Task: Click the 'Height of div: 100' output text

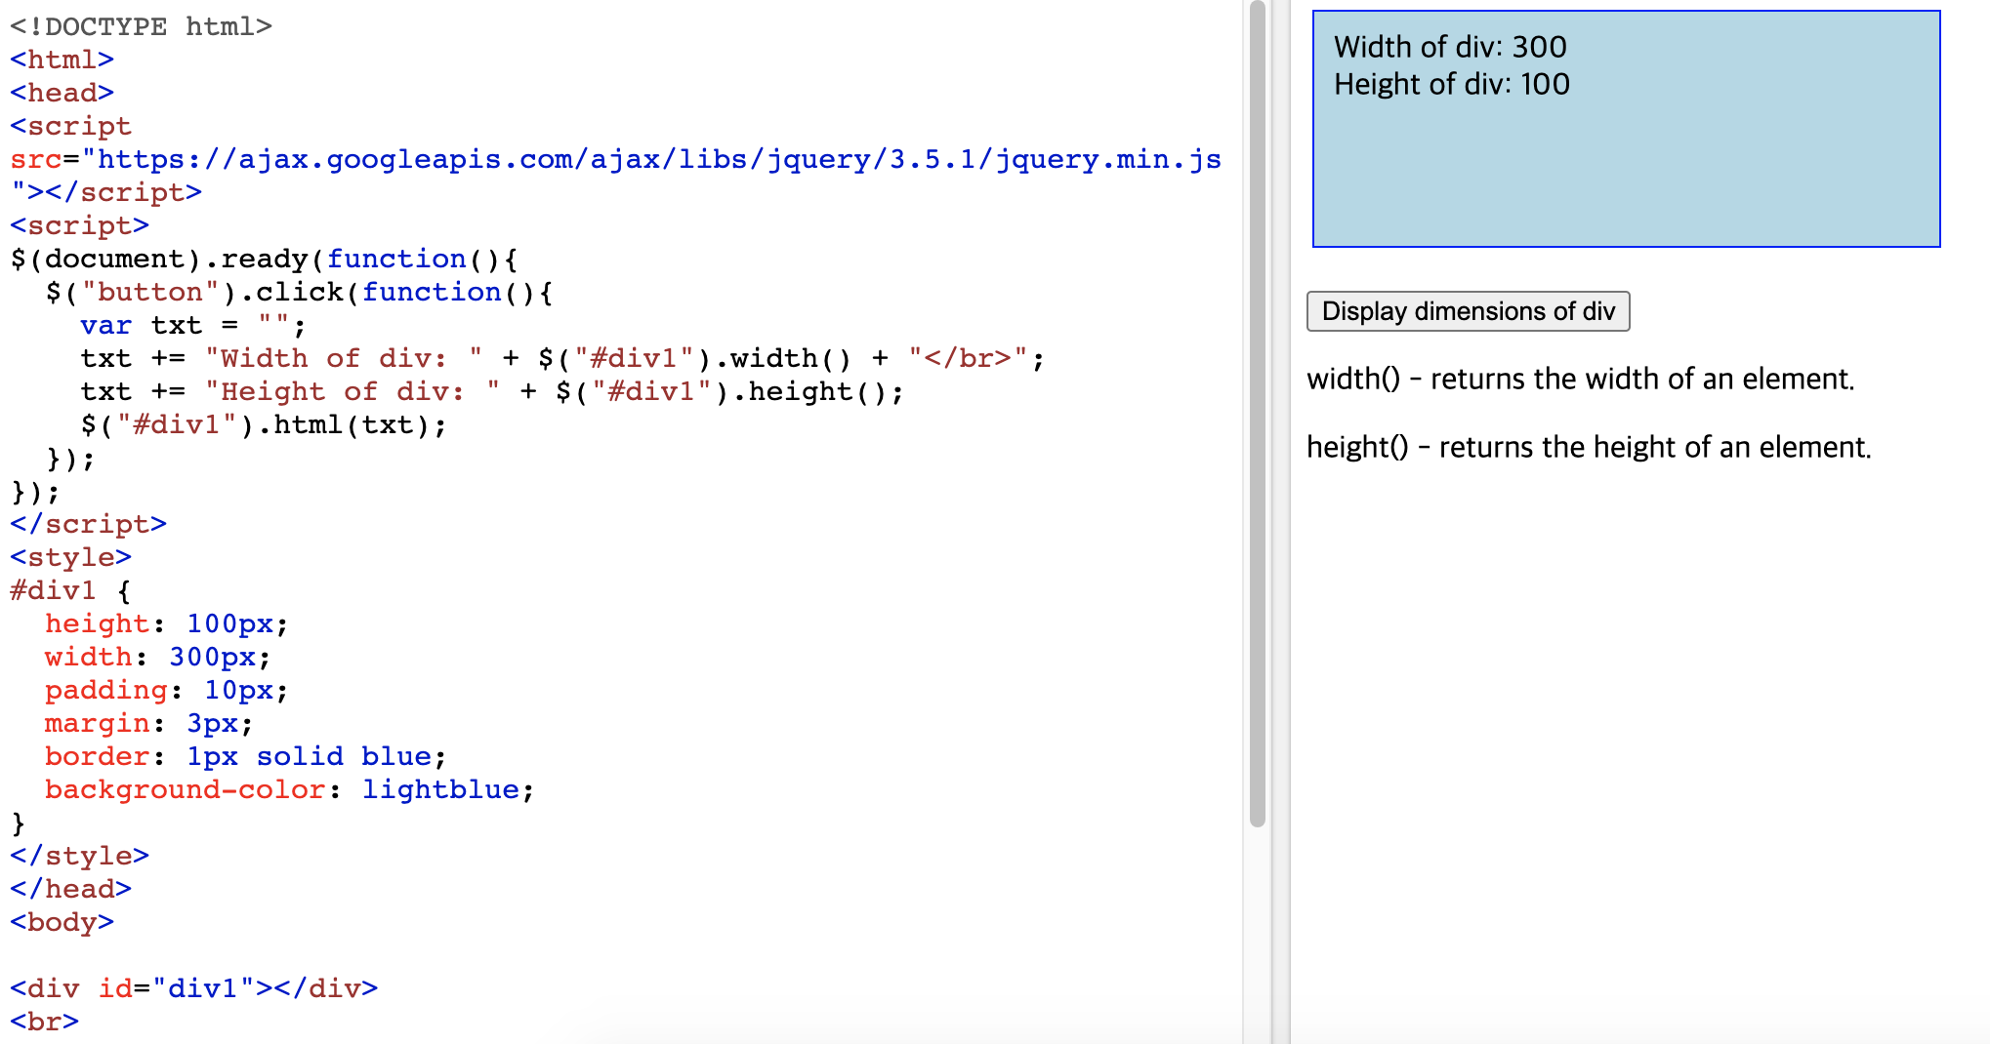Action: point(1452,84)
